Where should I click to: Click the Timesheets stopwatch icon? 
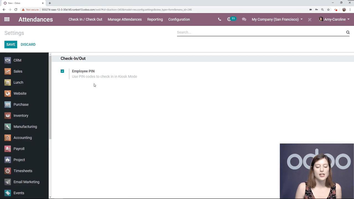(x=8, y=171)
